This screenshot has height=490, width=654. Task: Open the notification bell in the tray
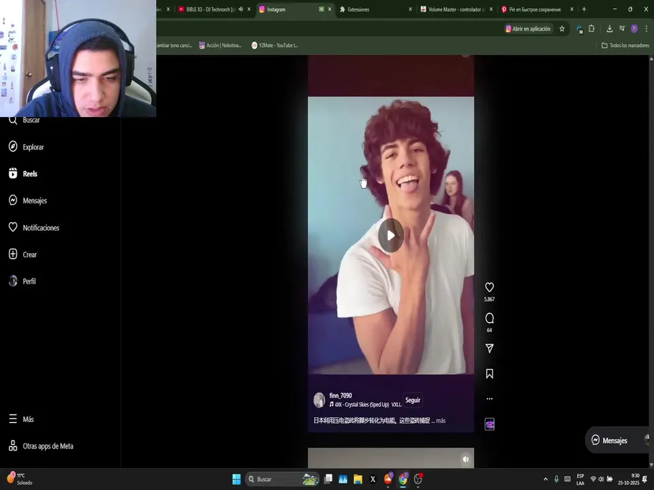tap(645, 479)
